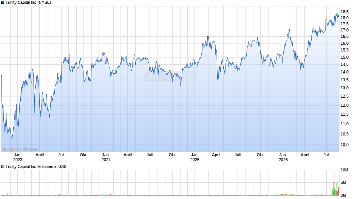This screenshot has width=355, height=199.
Task: Click the 13,0 price axis label
Action: coord(344,88)
